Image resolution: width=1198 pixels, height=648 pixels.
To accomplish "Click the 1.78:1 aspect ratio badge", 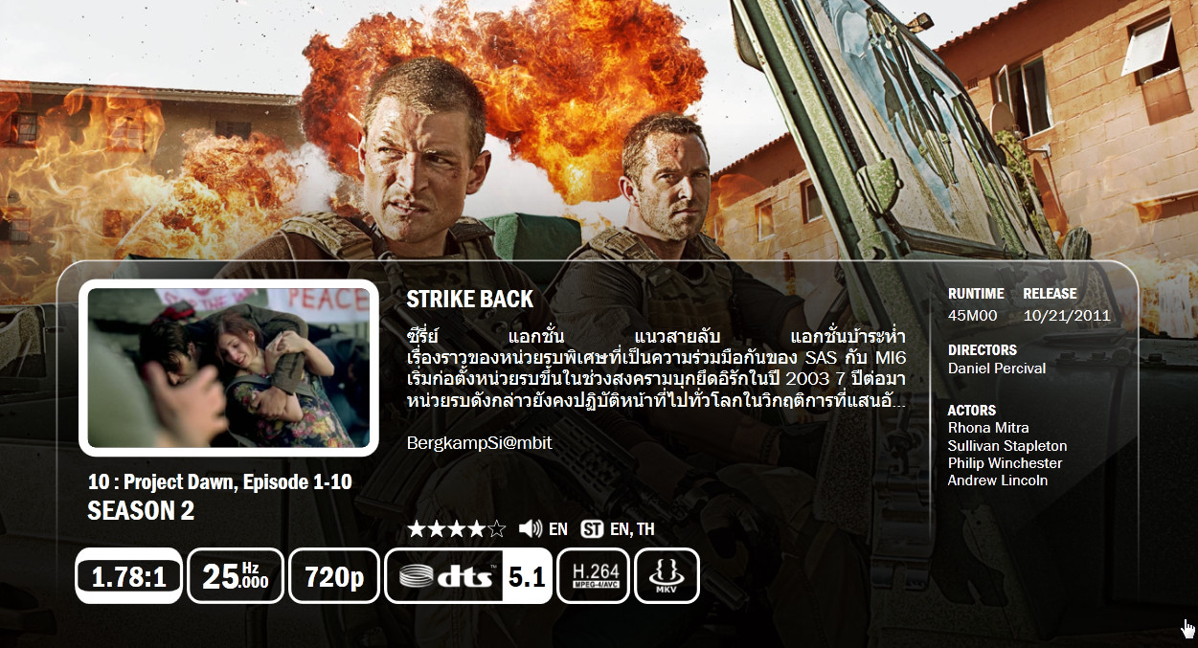I will pos(128,576).
